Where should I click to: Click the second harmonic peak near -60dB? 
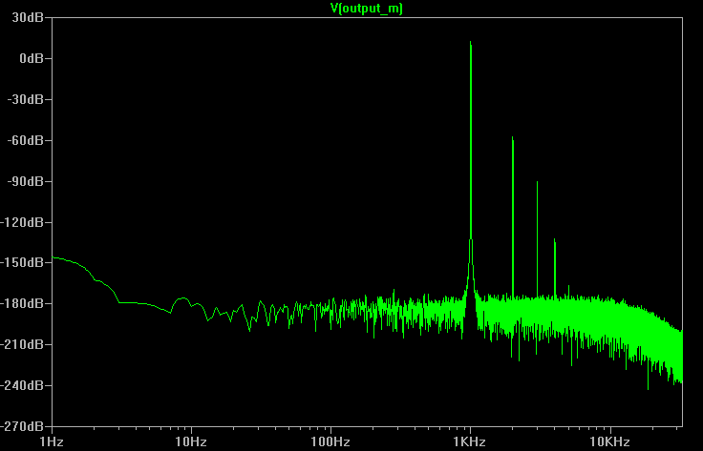click(513, 138)
